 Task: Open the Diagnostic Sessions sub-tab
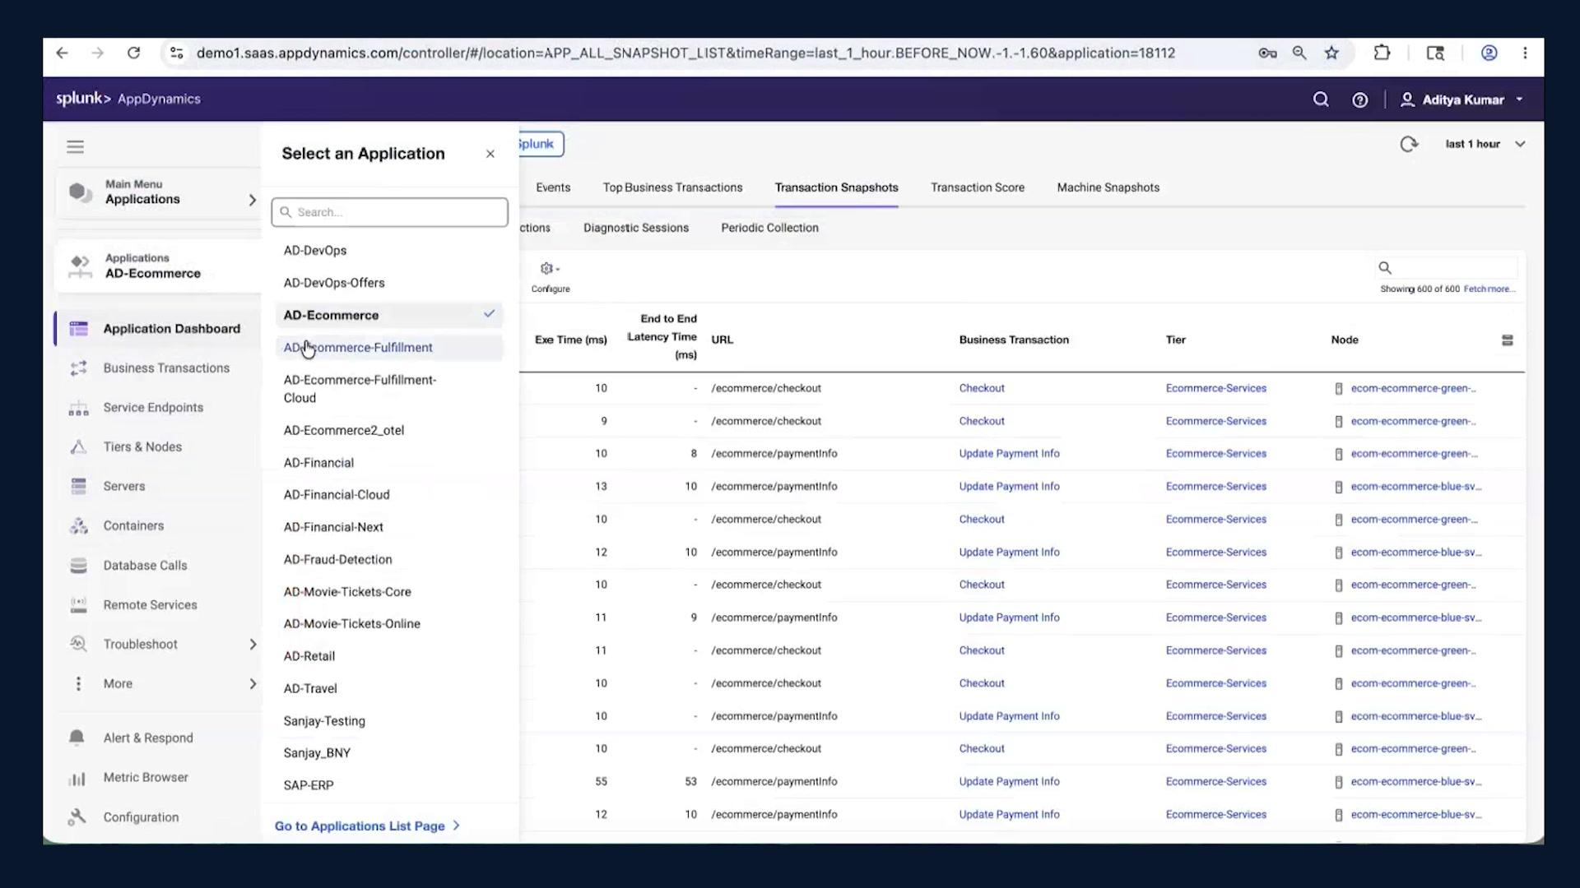[x=636, y=228]
